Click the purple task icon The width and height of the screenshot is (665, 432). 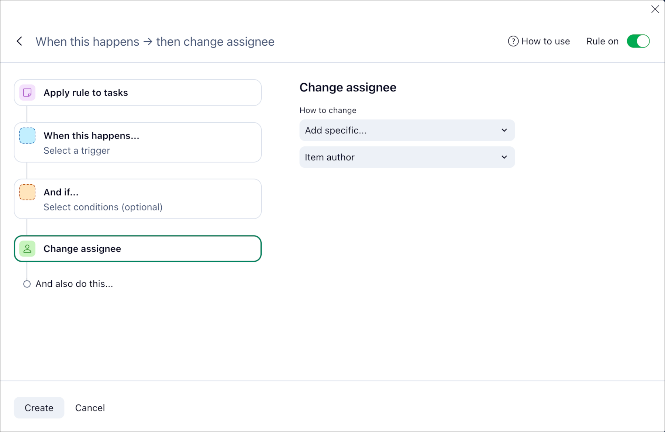[27, 93]
